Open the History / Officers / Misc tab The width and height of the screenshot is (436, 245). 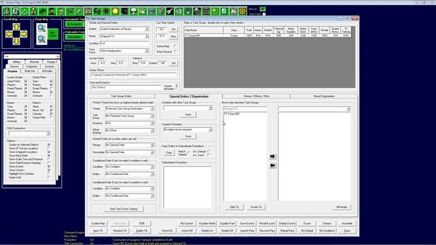[256, 96]
